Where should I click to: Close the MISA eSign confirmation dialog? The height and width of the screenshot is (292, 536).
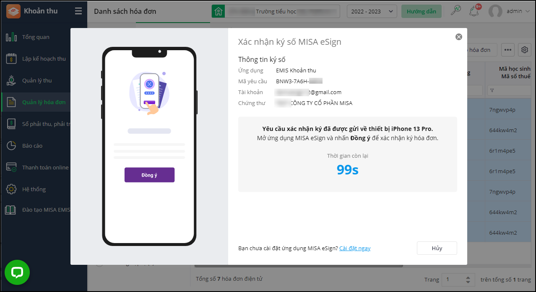[x=459, y=37]
